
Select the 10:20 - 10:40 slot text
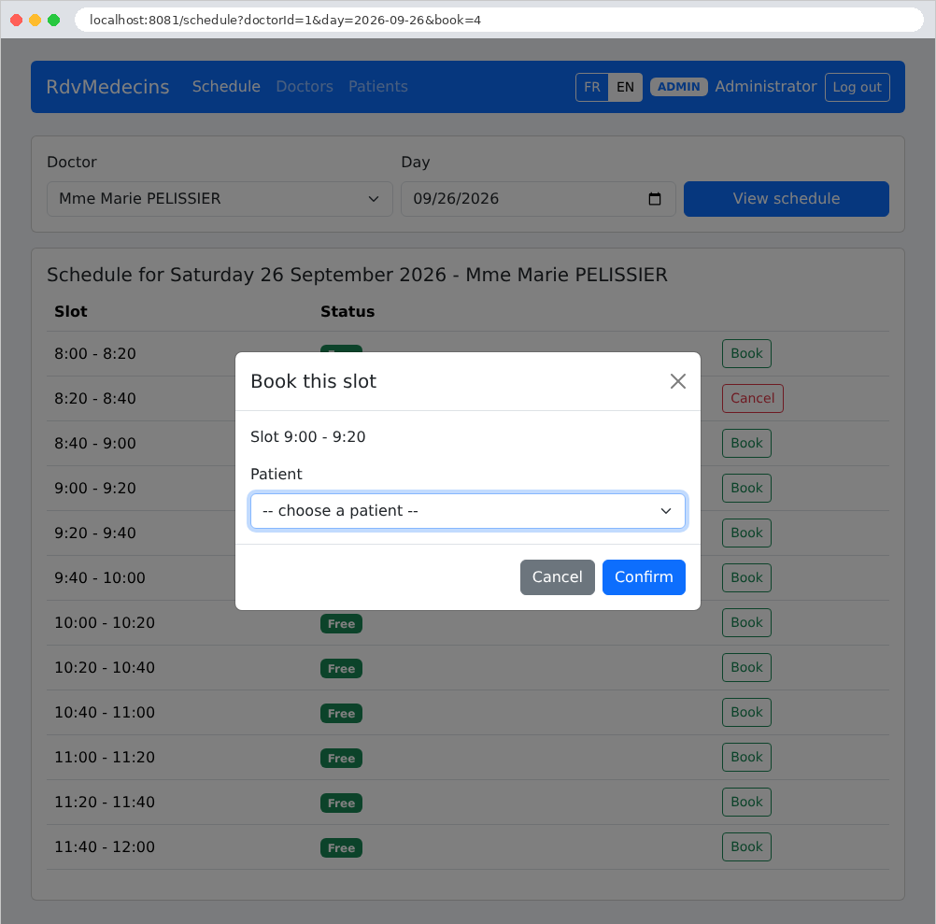[x=105, y=667]
